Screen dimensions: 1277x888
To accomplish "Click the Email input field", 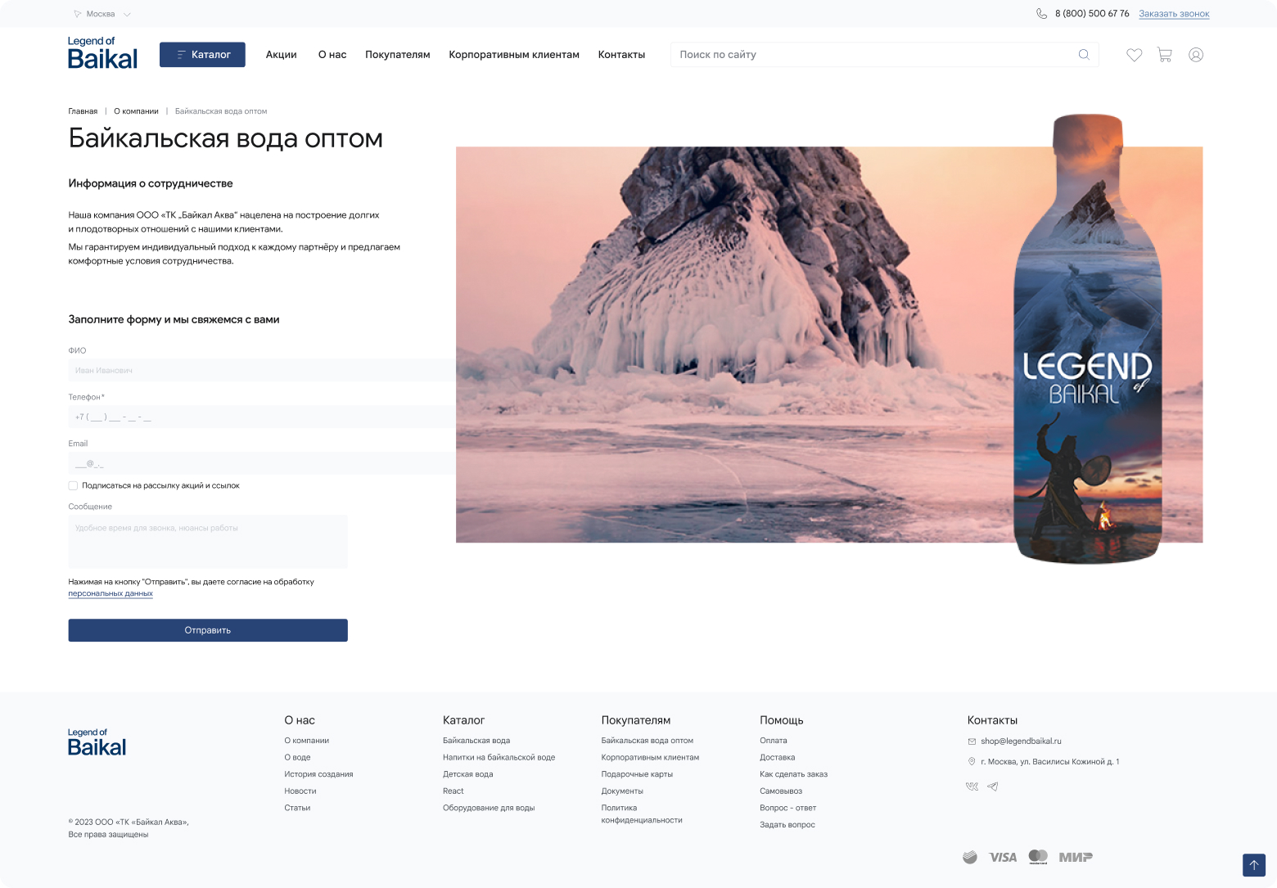I will (262, 463).
